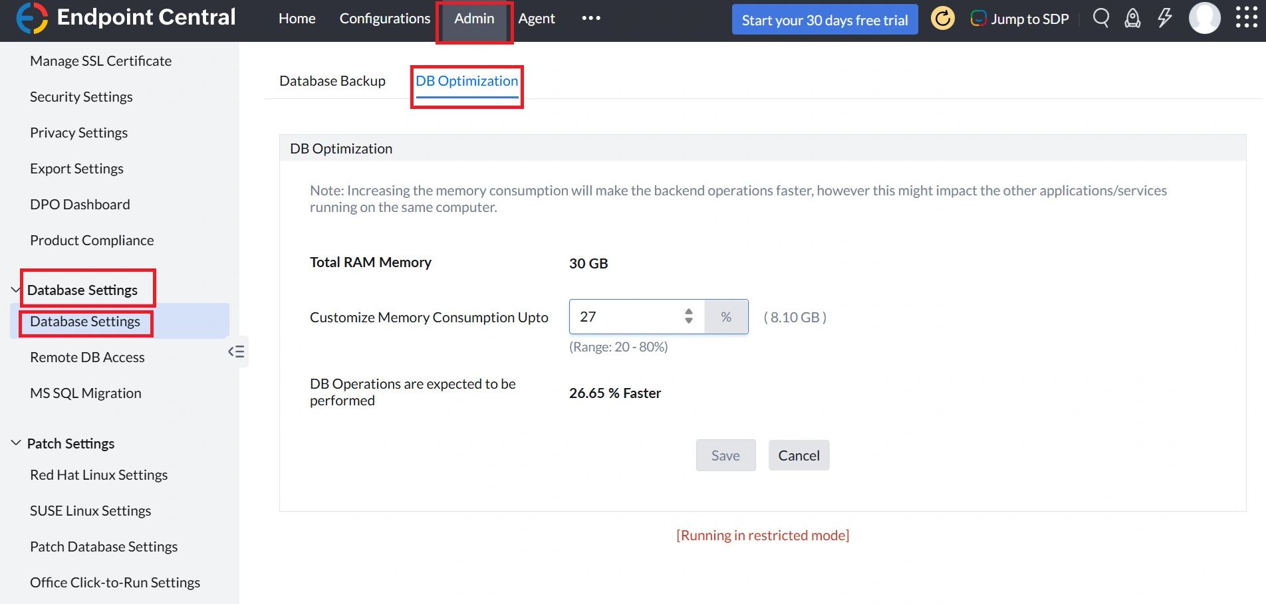
Task: Click the yellow refresh circle icon
Action: click(942, 18)
